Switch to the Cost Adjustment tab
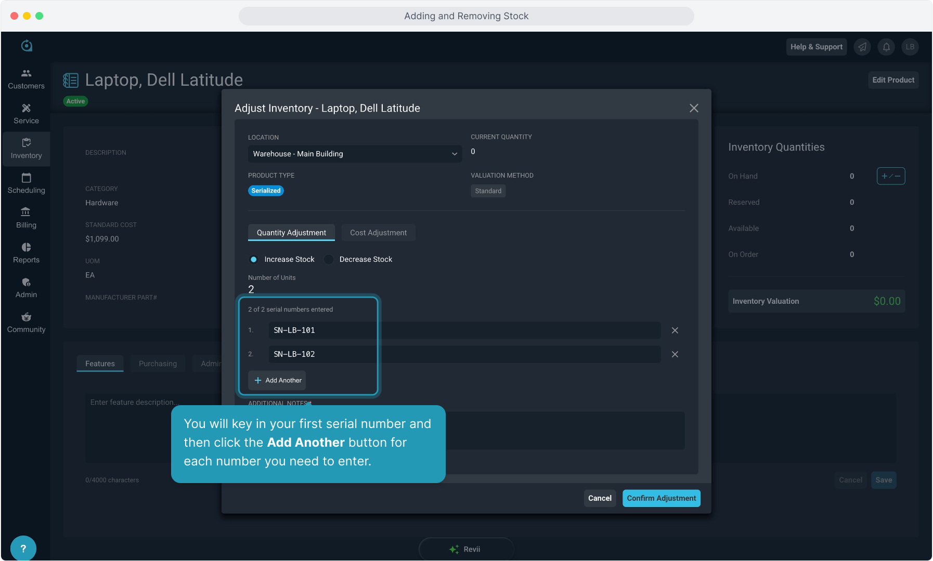Image resolution: width=933 pixels, height=561 pixels. tap(378, 233)
